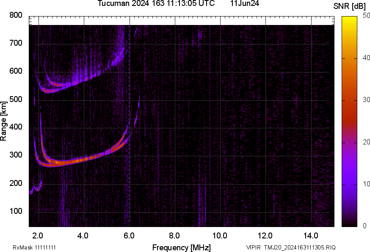Image resolution: width=370 pixels, height=252 pixels.
Task: Click the SNR colorbar gradient strip
Action: click(349, 122)
